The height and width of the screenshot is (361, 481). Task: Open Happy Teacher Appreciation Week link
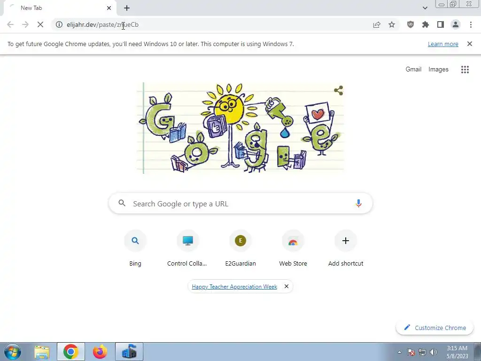(x=234, y=286)
